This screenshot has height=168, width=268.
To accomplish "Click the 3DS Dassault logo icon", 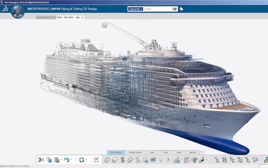I will (x=5, y=9).
